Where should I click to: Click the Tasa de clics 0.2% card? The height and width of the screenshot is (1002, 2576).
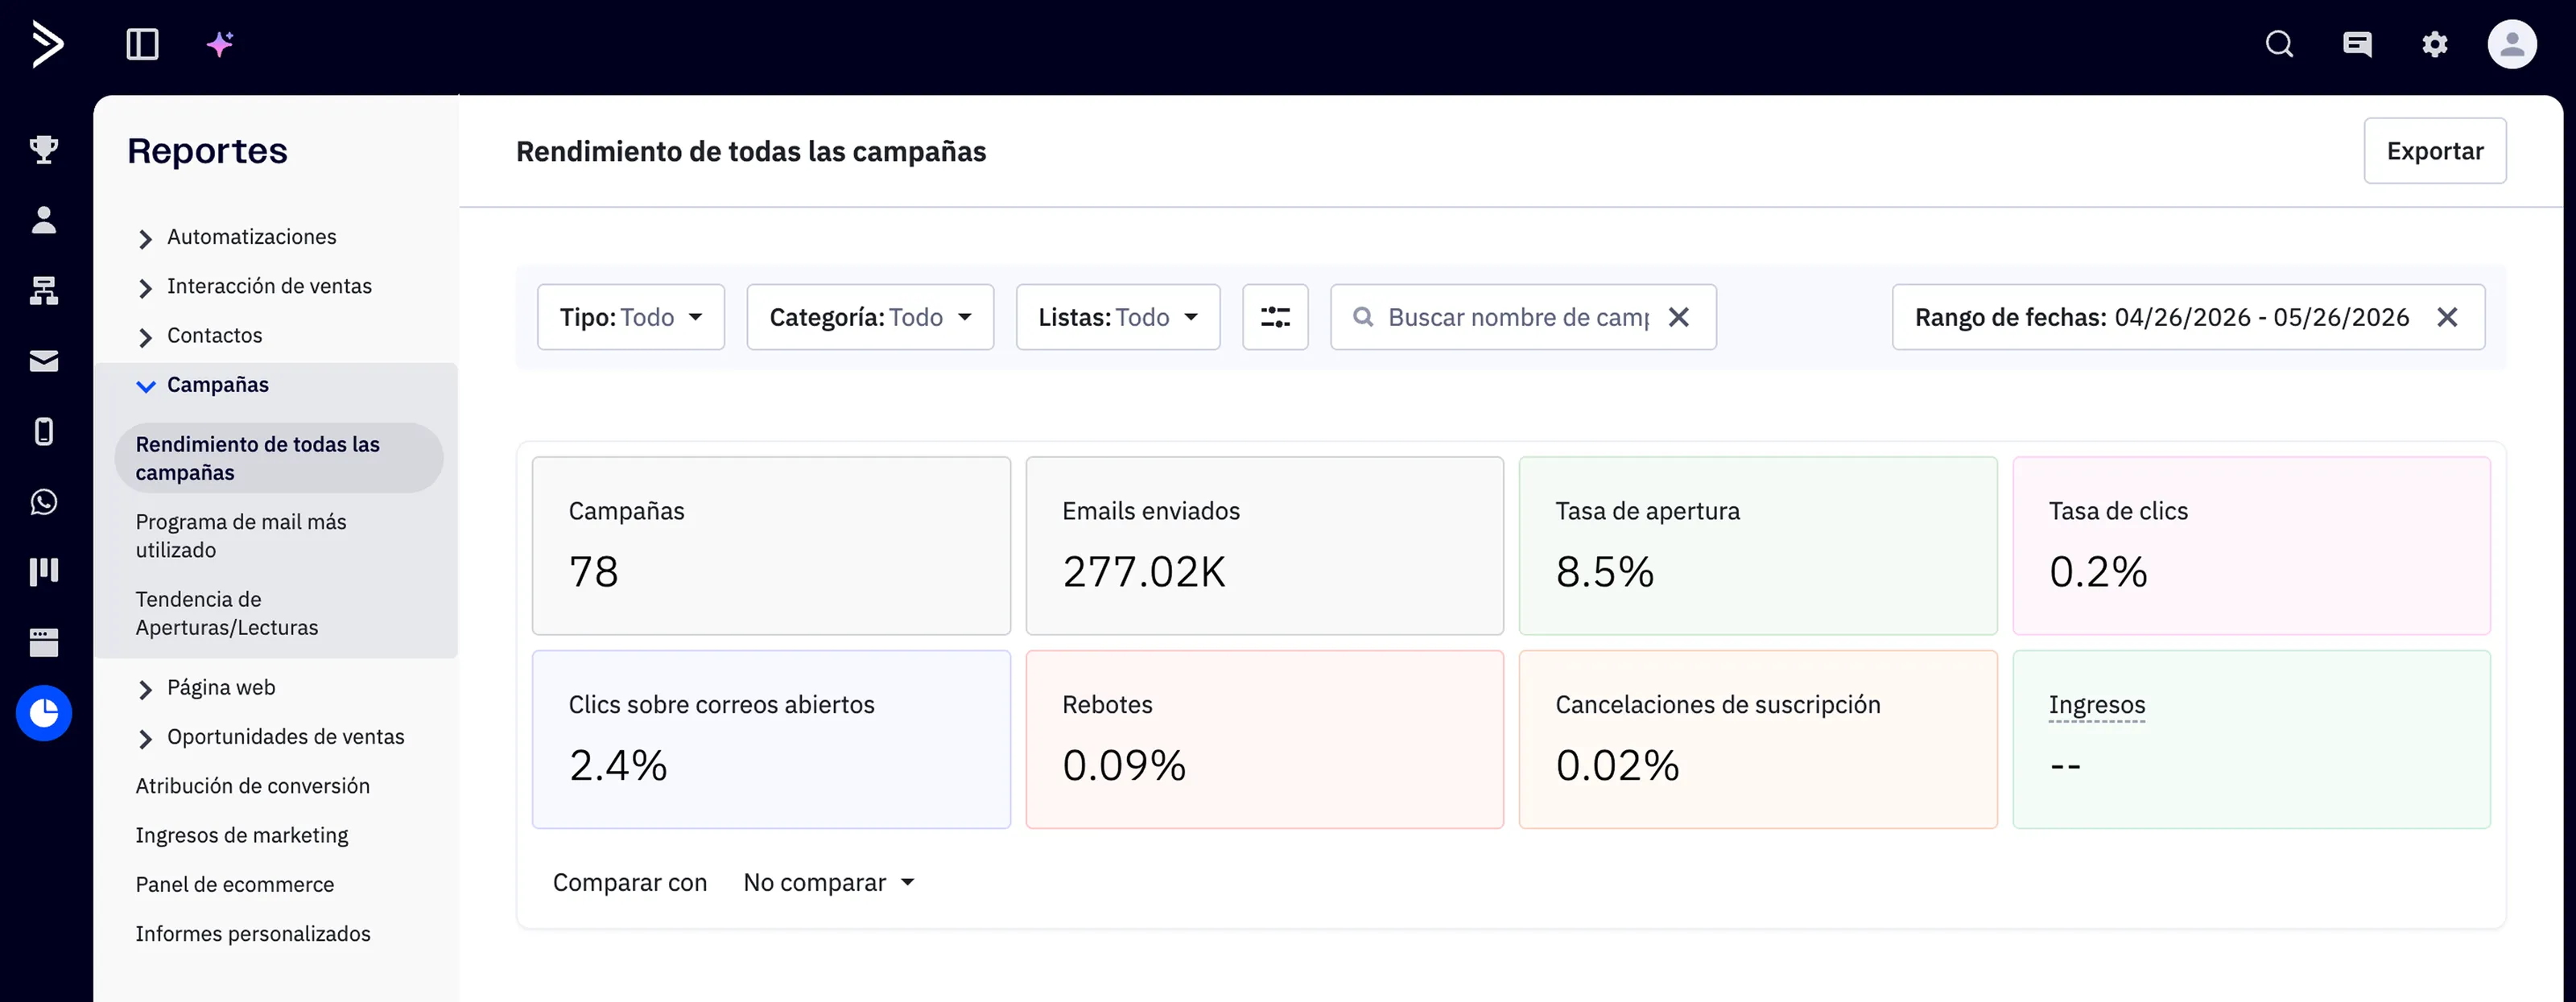coord(2251,546)
